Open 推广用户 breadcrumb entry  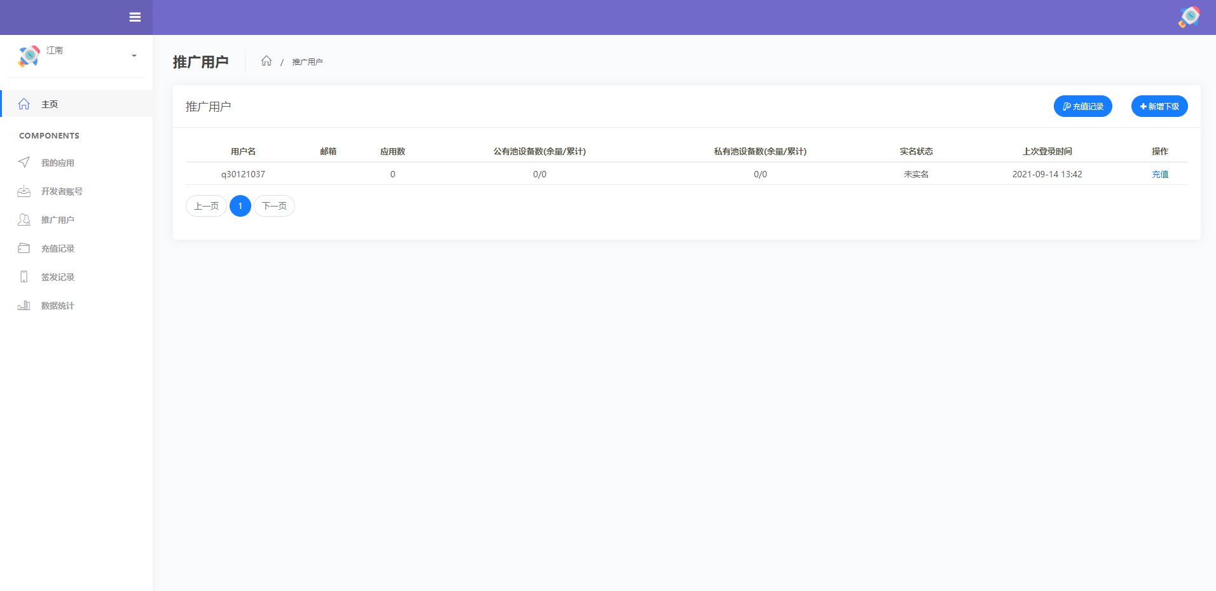307,62
